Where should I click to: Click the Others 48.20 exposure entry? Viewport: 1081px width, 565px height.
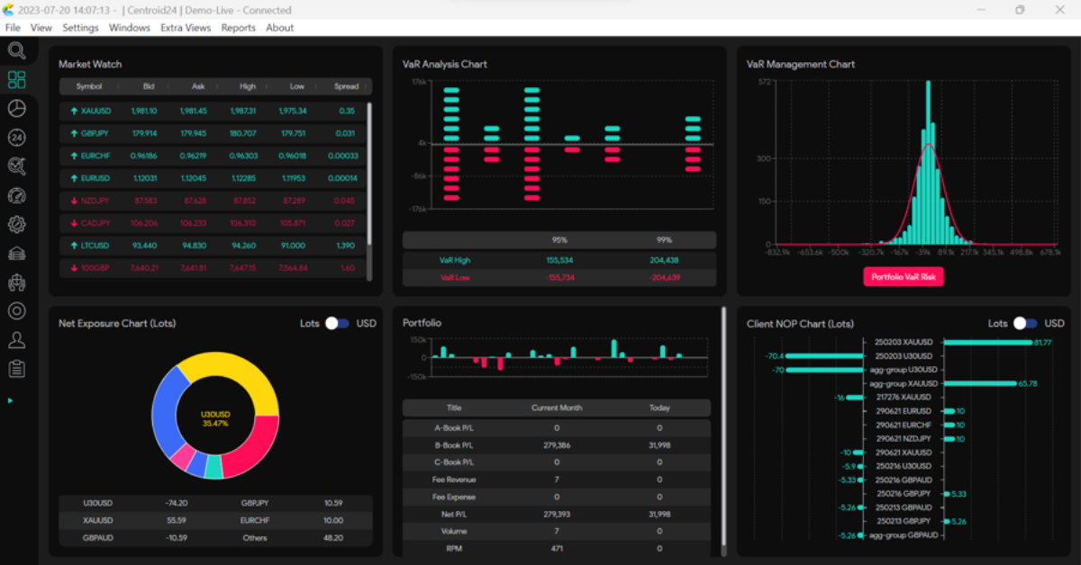pos(294,537)
